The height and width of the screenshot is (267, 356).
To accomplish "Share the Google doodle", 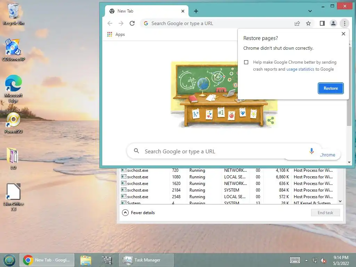I will [x=270, y=121].
